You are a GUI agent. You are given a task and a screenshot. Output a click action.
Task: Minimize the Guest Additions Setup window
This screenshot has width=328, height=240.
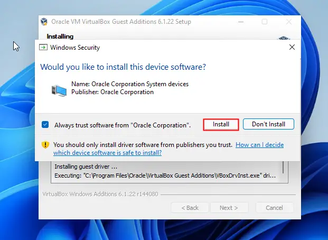coord(241,22)
